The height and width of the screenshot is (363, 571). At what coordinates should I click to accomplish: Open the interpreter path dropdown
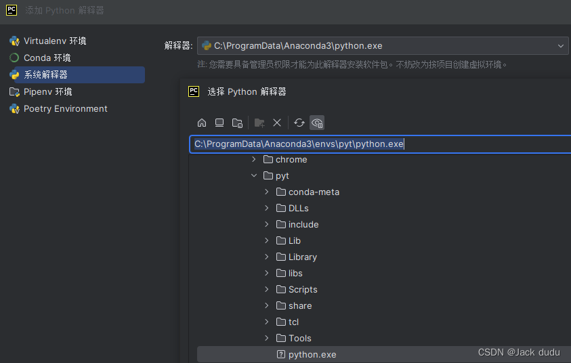click(x=560, y=46)
